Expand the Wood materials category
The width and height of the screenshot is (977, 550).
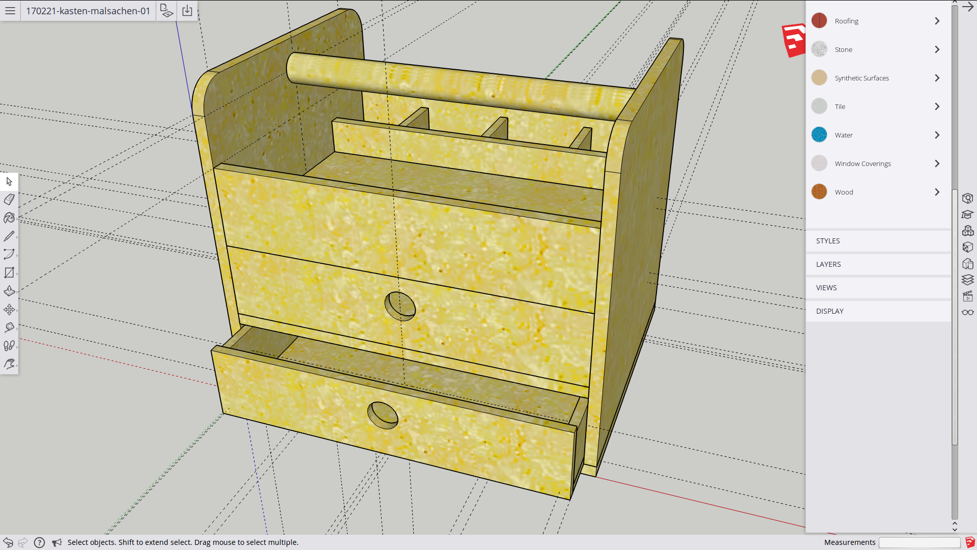937,192
